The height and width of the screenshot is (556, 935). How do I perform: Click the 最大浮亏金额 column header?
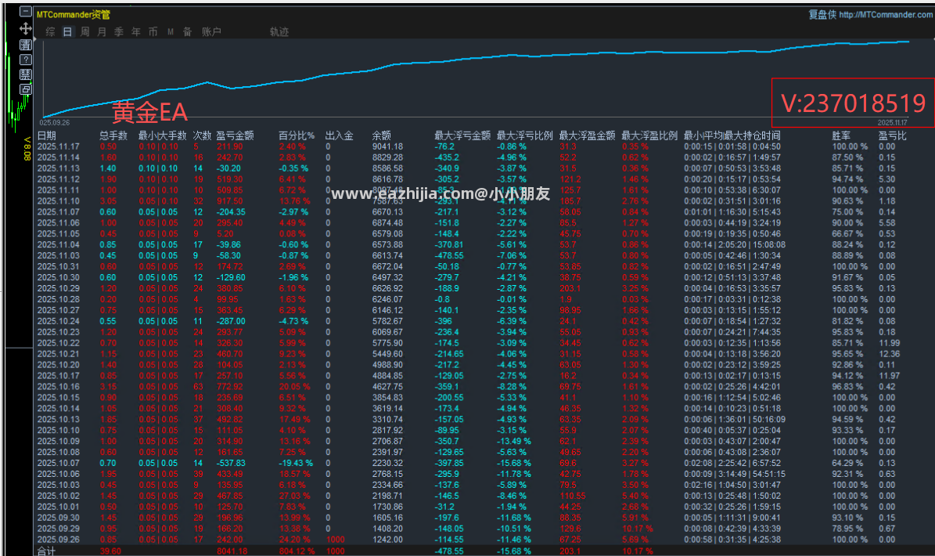(462, 135)
